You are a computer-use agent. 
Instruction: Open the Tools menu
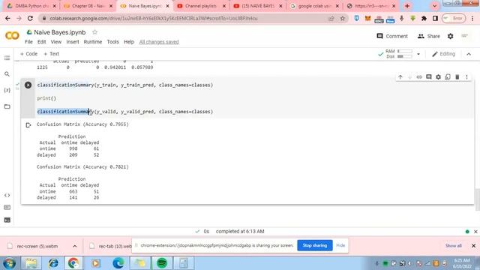click(x=112, y=42)
